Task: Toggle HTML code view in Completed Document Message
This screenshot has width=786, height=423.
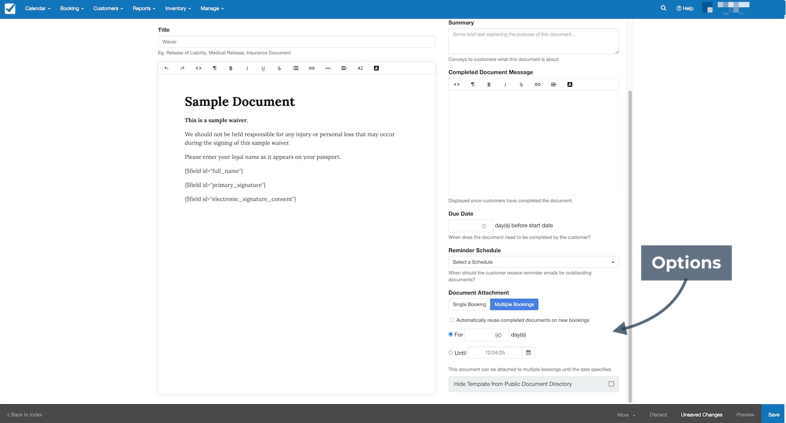Action: (x=457, y=85)
